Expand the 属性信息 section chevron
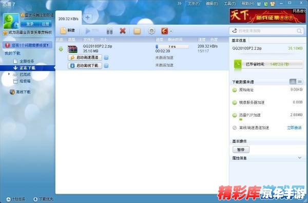 coord(300,158)
